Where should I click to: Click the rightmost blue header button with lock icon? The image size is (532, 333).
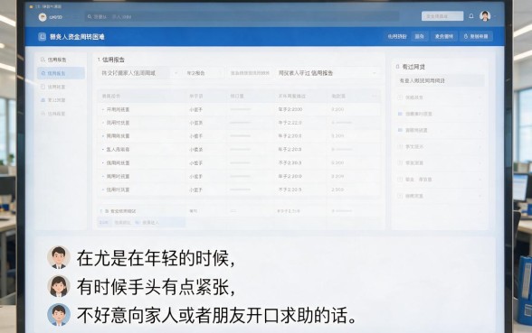pyautogui.click(x=476, y=36)
